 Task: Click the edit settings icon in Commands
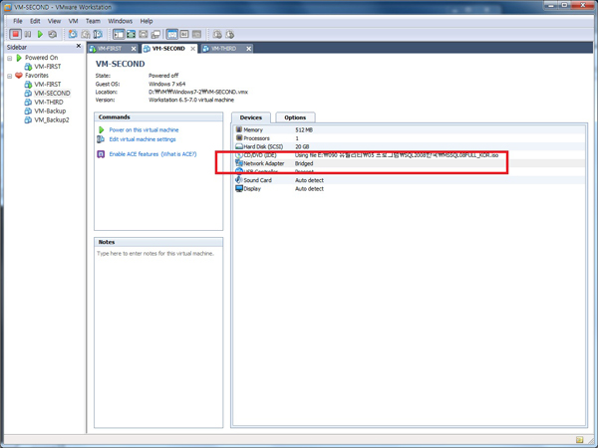point(101,139)
